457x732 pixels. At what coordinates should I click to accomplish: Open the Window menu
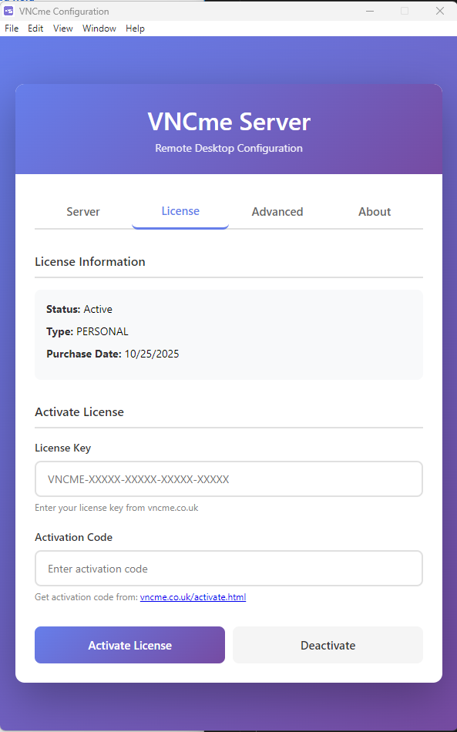click(x=99, y=28)
